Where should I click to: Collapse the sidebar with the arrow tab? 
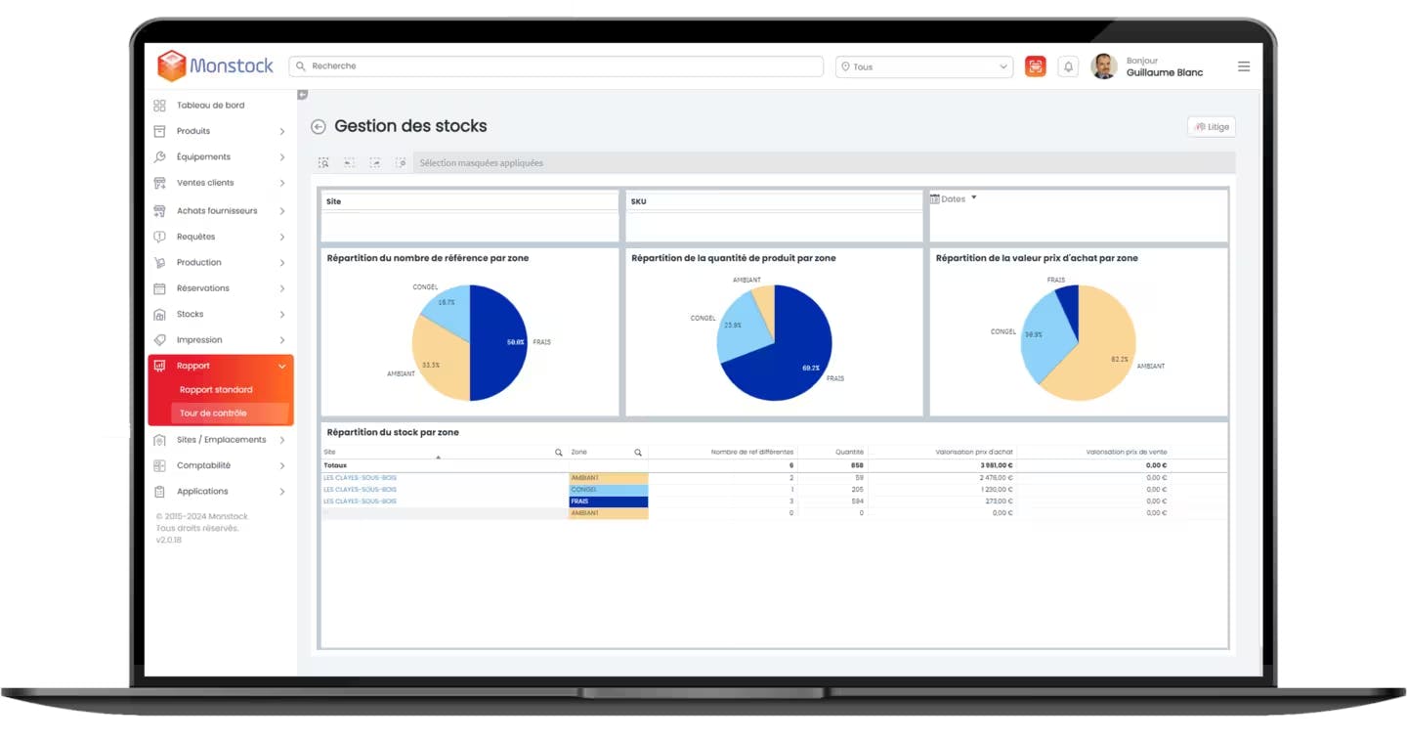303,95
